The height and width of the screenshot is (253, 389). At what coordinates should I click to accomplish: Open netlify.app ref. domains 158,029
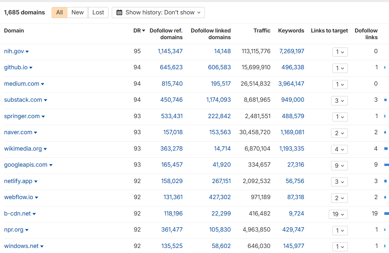pyautogui.click(x=172, y=181)
